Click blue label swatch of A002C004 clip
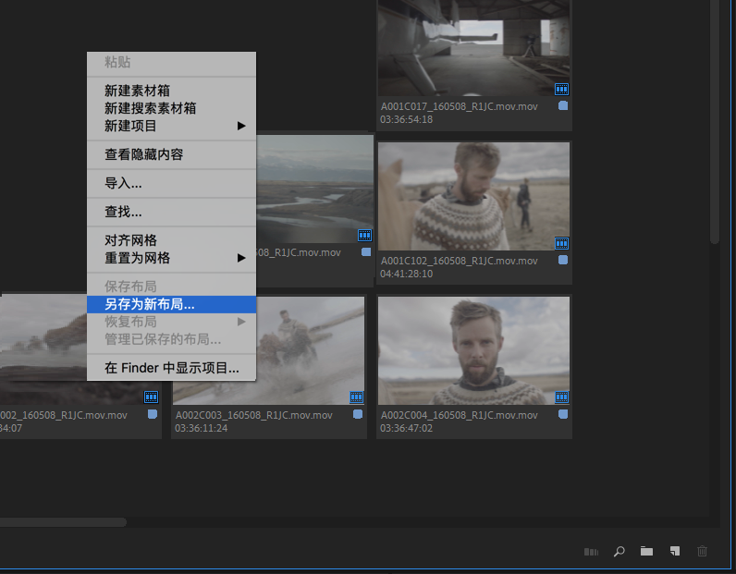The image size is (736, 574). [x=563, y=414]
